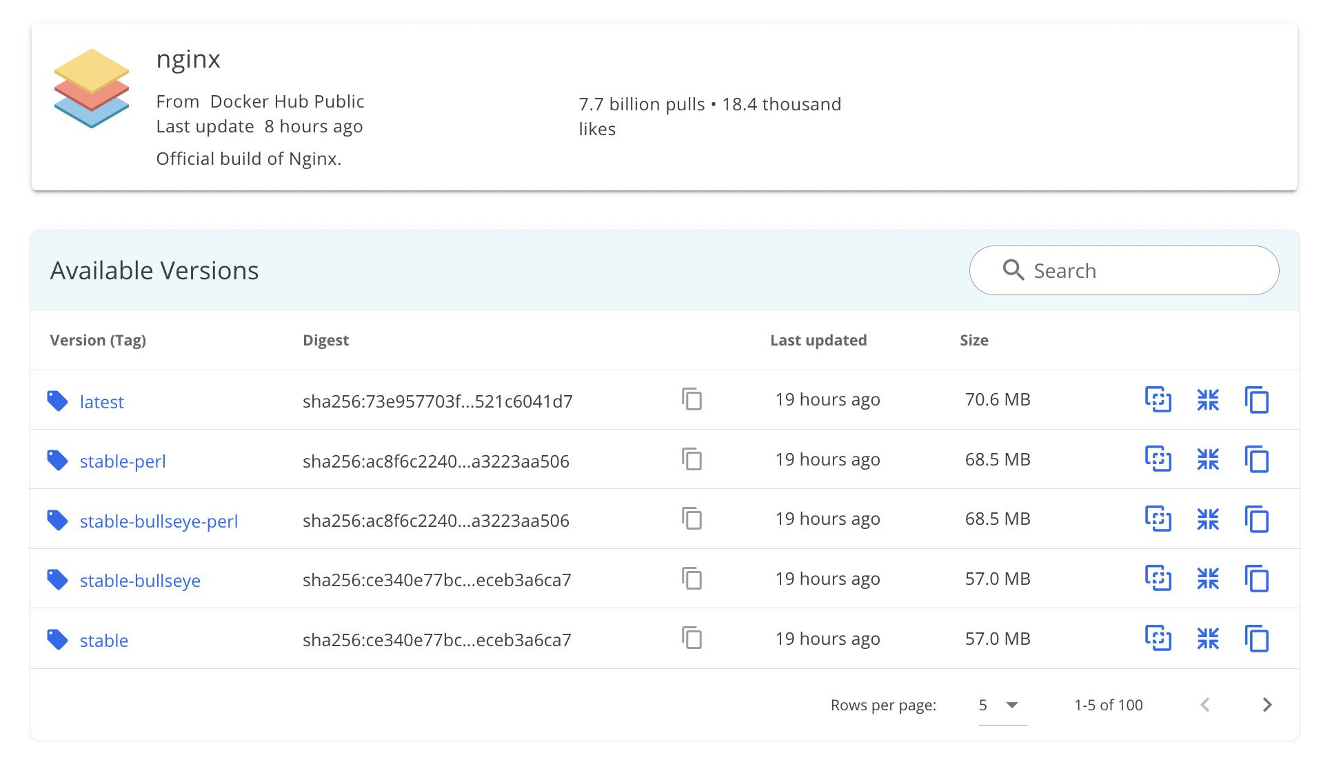Click the Last updated column header
Screen dimensions: 1332x771
[x=818, y=340]
